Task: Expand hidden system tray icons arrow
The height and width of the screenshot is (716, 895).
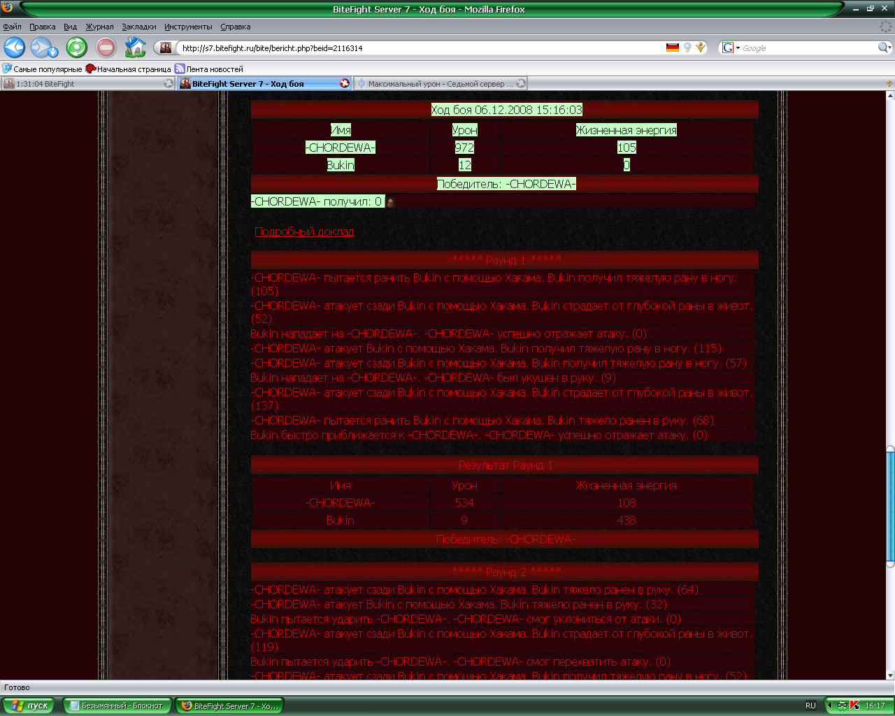Action: point(830,706)
